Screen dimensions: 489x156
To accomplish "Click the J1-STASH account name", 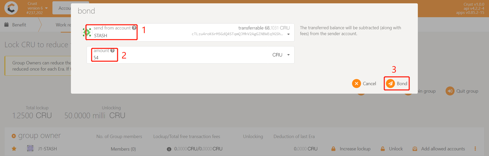I will coord(48,149).
